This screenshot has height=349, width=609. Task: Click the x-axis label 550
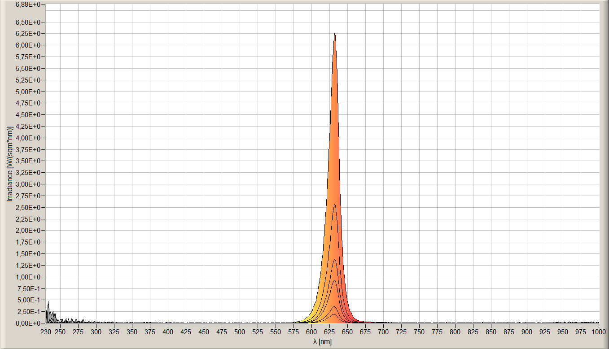(x=276, y=332)
